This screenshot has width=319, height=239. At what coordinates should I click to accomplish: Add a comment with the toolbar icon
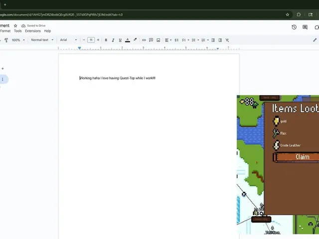click(151, 40)
